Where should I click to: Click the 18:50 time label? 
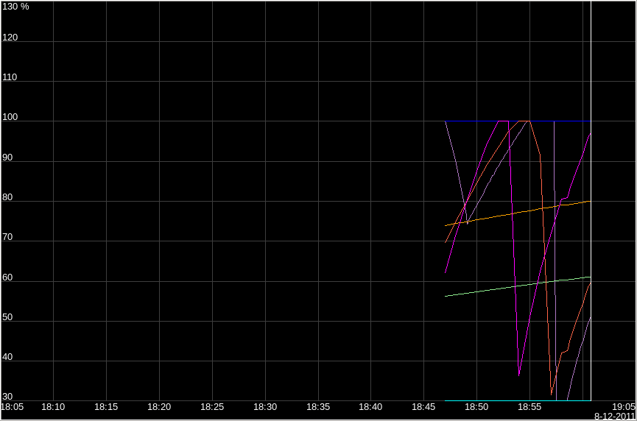coord(476,406)
